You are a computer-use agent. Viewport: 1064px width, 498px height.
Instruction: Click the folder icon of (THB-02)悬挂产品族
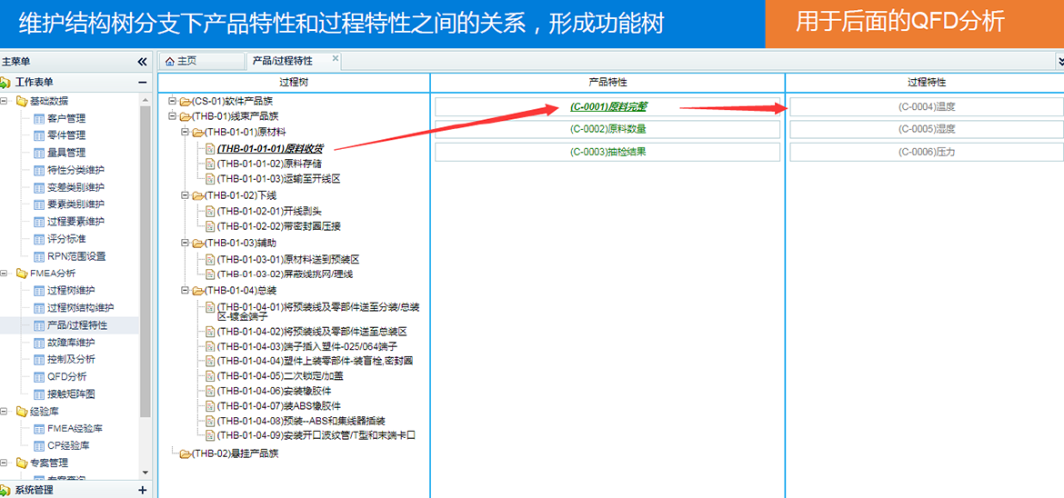click(x=185, y=453)
